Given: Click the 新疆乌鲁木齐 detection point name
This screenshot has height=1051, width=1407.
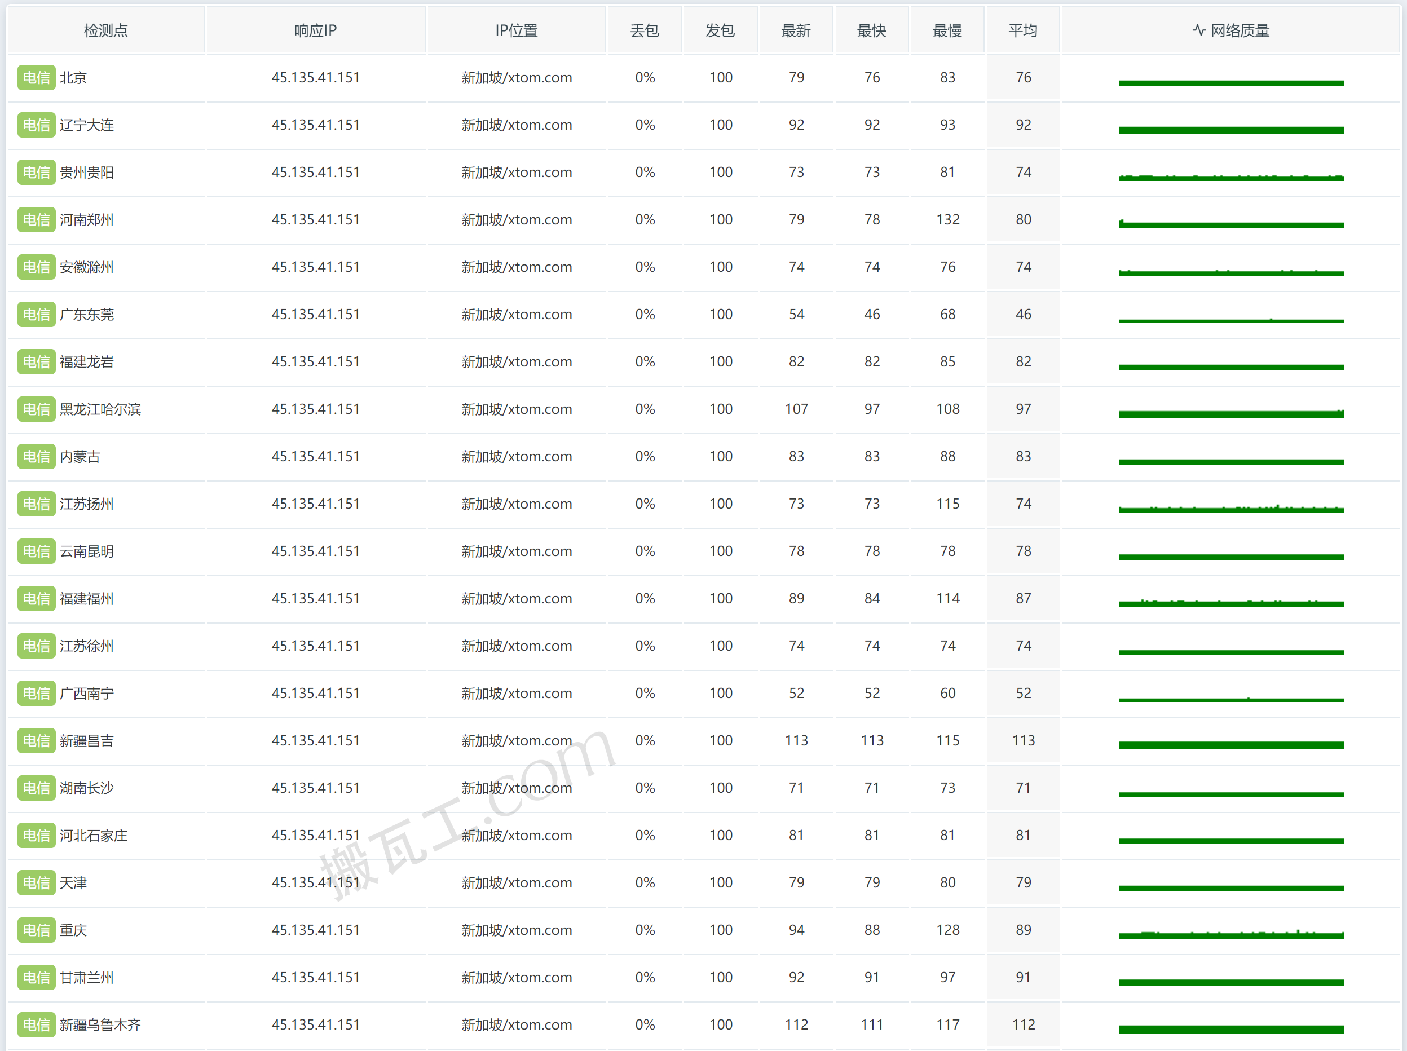Looking at the screenshot, I should coord(100,1025).
